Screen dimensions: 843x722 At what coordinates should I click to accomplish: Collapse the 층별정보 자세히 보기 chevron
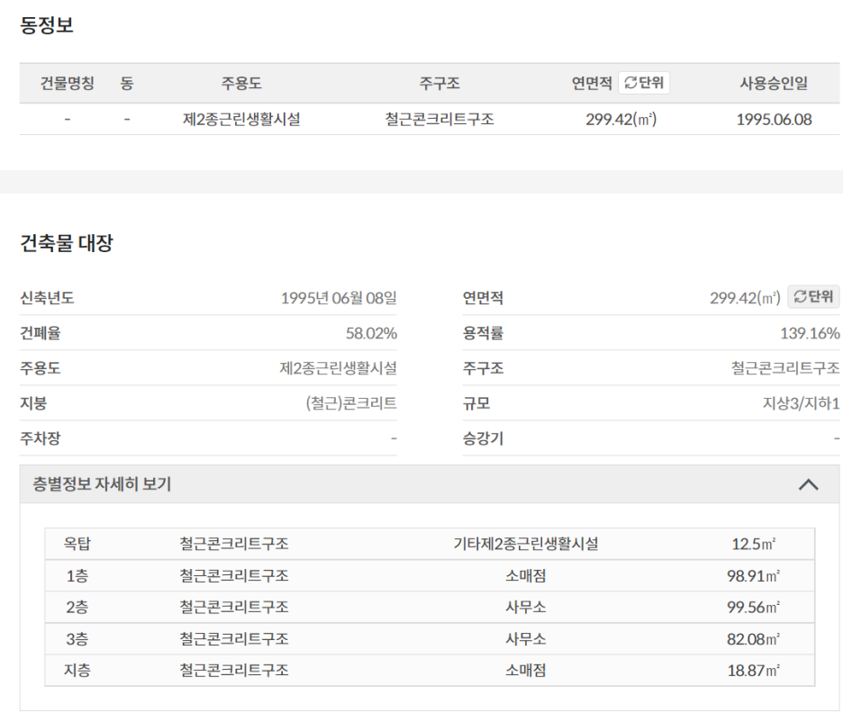[x=808, y=484]
